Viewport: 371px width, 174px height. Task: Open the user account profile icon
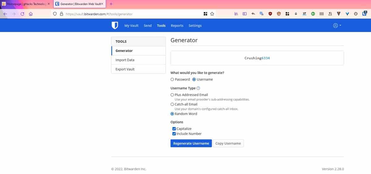(x=335, y=26)
